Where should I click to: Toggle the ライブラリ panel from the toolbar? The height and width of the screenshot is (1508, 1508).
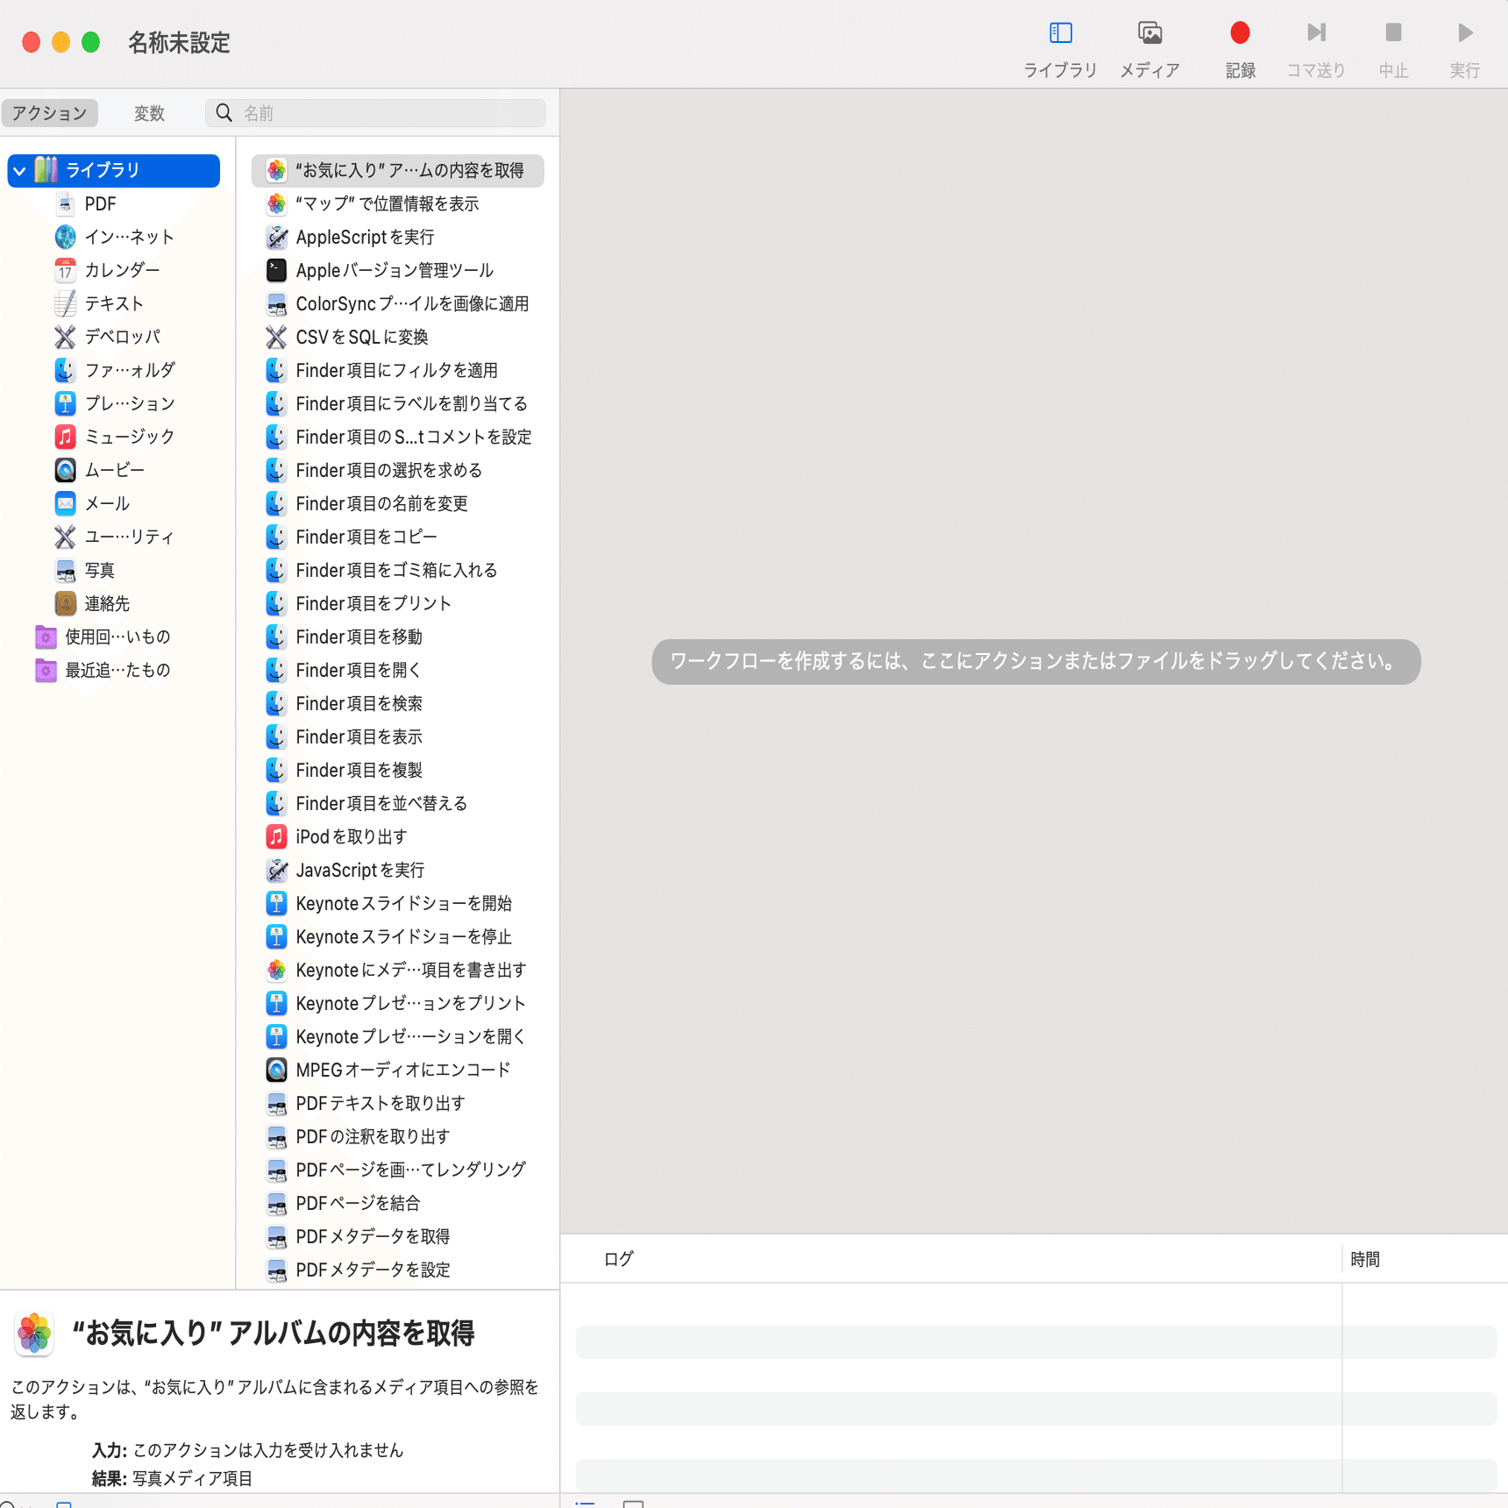[1060, 49]
